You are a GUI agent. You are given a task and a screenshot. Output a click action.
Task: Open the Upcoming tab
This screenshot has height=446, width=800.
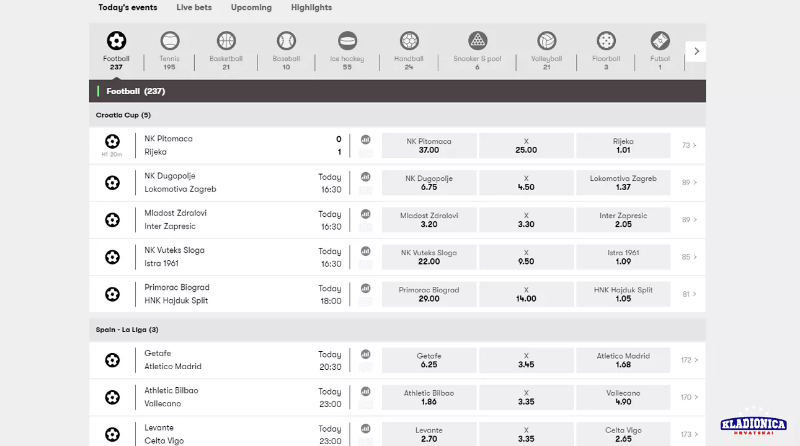point(251,7)
